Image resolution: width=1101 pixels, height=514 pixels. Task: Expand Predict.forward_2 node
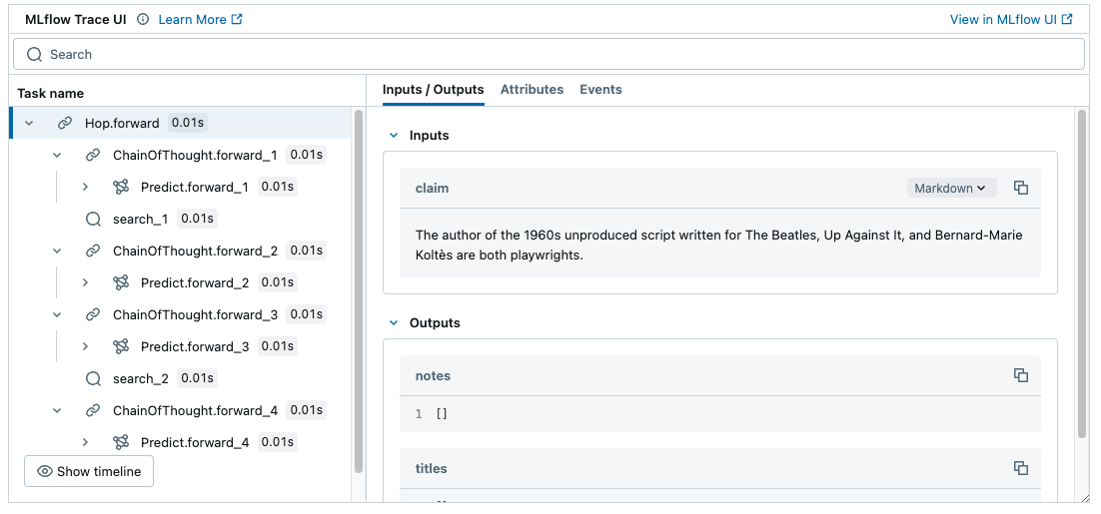click(85, 282)
